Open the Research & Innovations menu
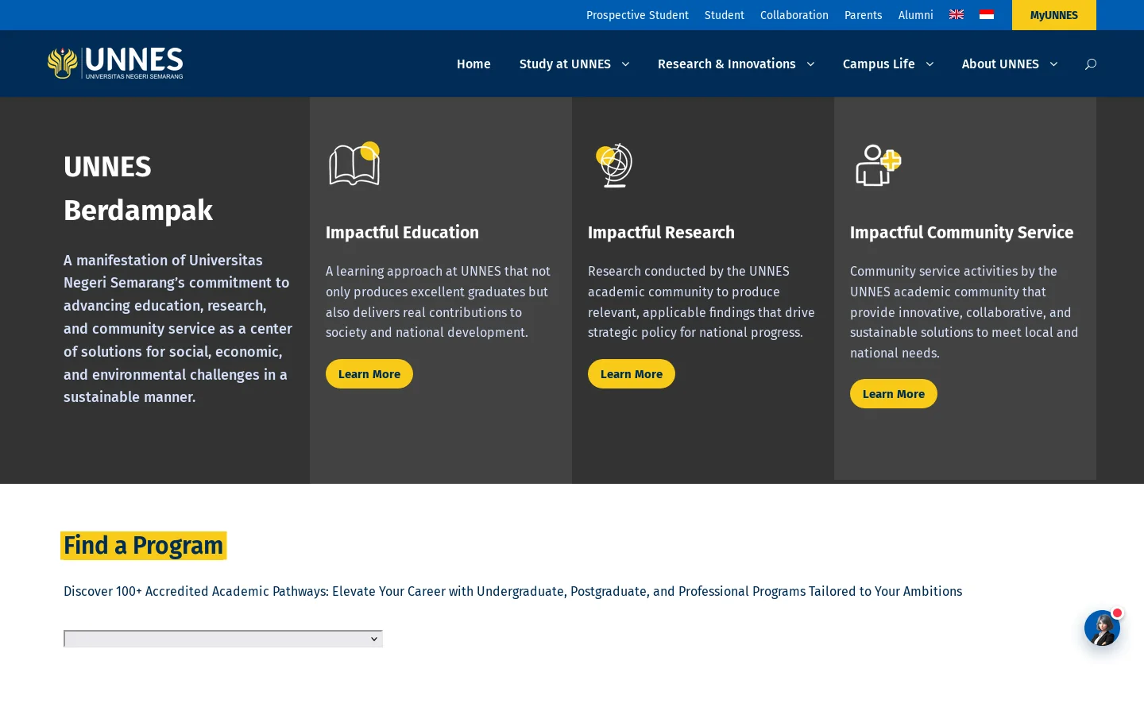The image size is (1144, 715). [x=726, y=64]
